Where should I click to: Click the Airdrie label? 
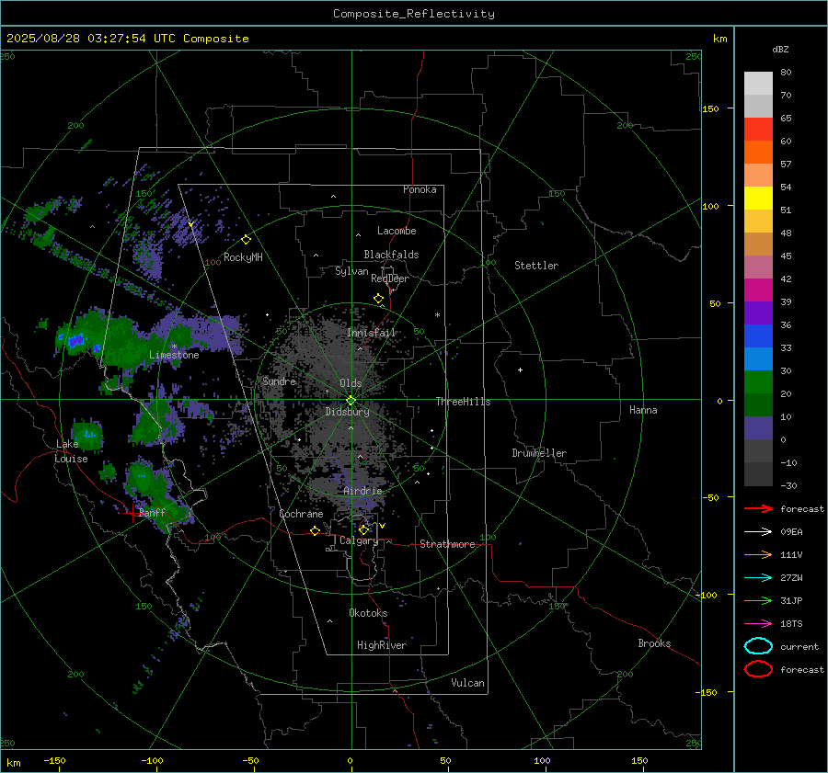point(362,491)
